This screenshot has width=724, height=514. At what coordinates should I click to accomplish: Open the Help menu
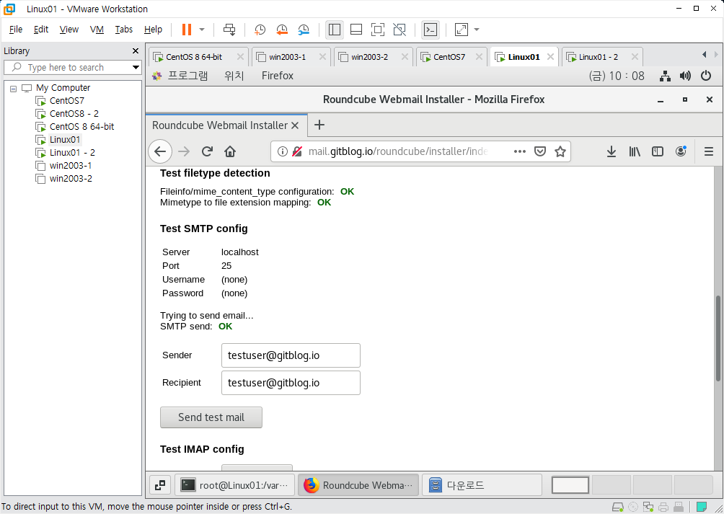click(153, 30)
